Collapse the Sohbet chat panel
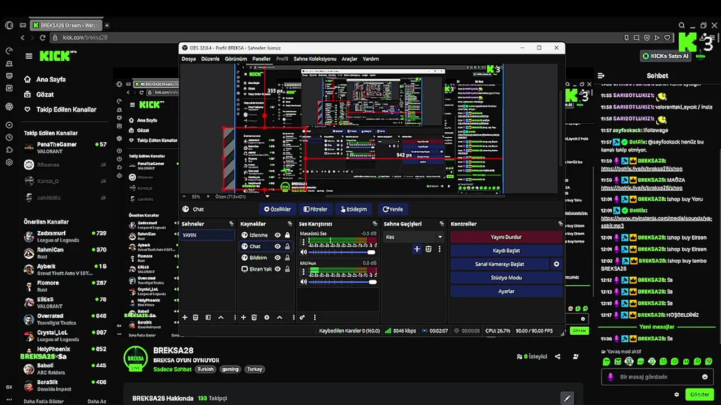The image size is (721, 405). [601, 75]
